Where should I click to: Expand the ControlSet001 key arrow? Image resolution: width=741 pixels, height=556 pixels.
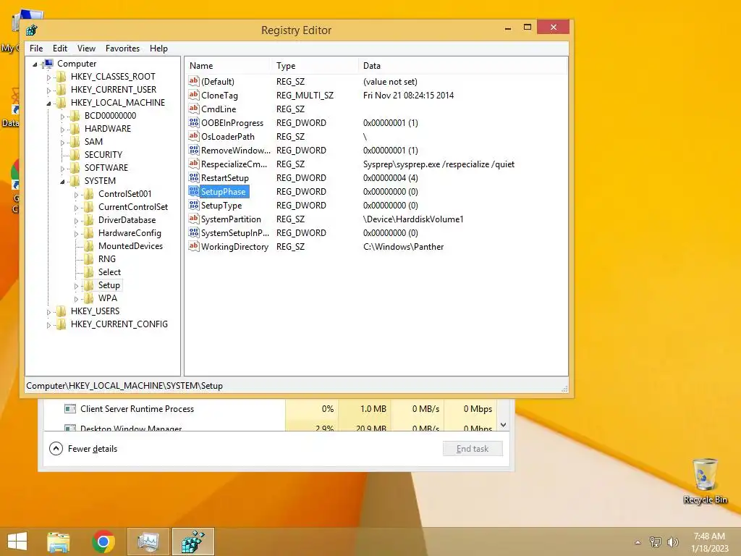click(75, 195)
